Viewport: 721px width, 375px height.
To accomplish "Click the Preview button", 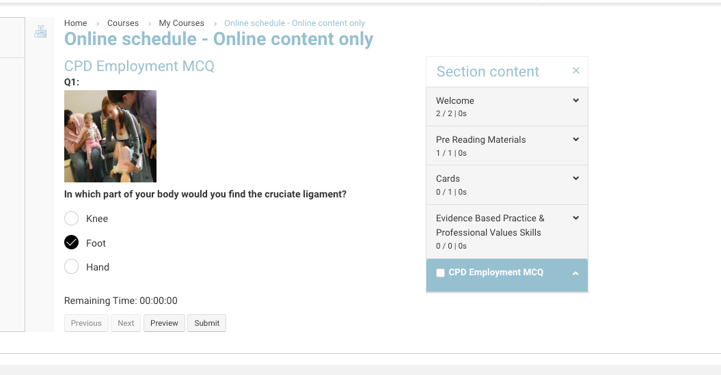I will tap(164, 323).
